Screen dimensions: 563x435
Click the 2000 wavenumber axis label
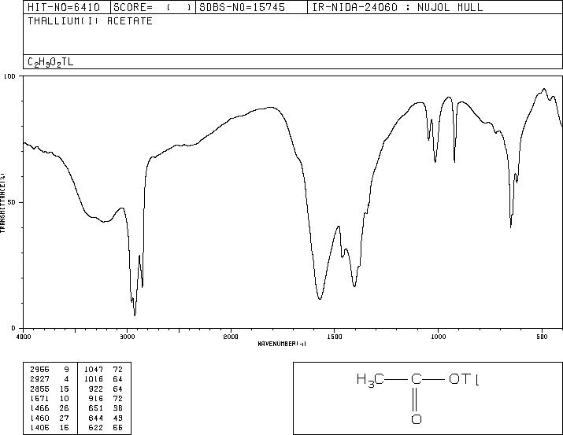[x=231, y=337]
